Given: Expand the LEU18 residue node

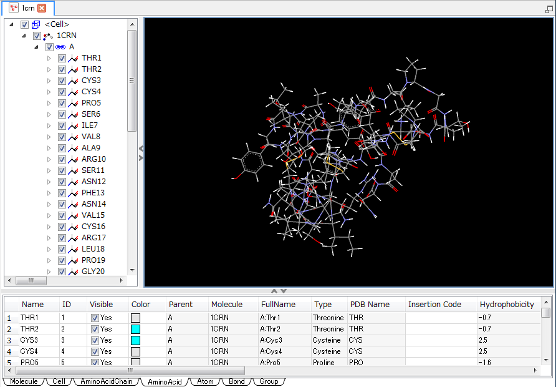Looking at the screenshot, I should (49, 249).
